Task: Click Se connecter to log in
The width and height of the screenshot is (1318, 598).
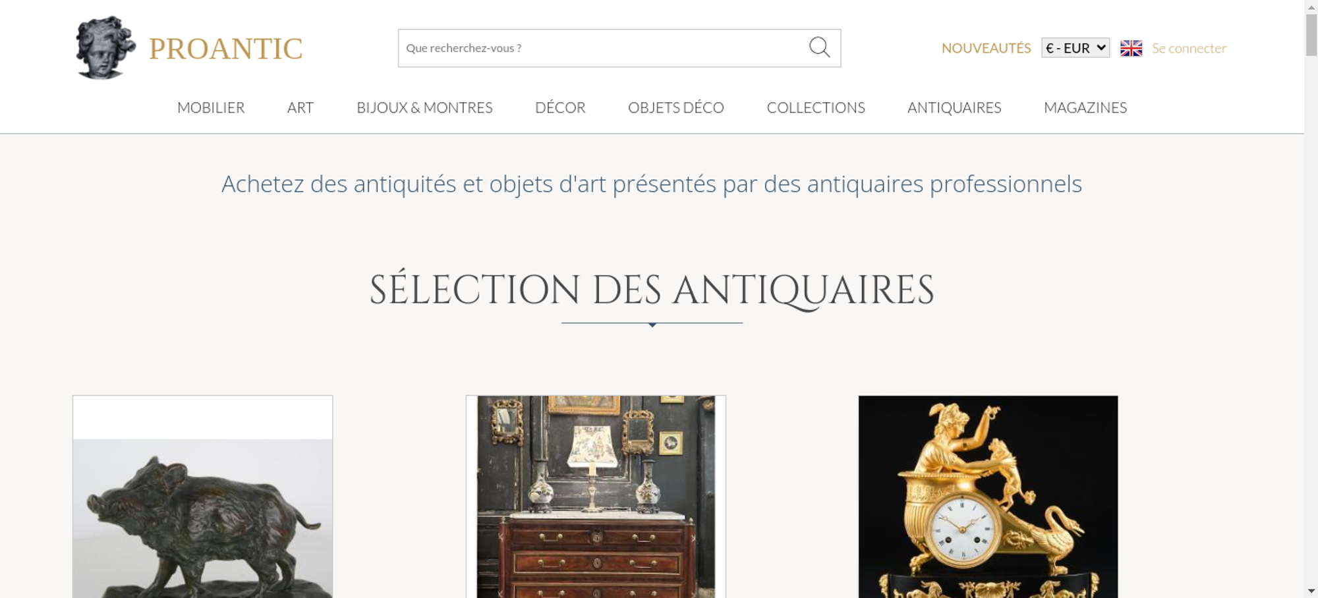Action: (x=1189, y=48)
